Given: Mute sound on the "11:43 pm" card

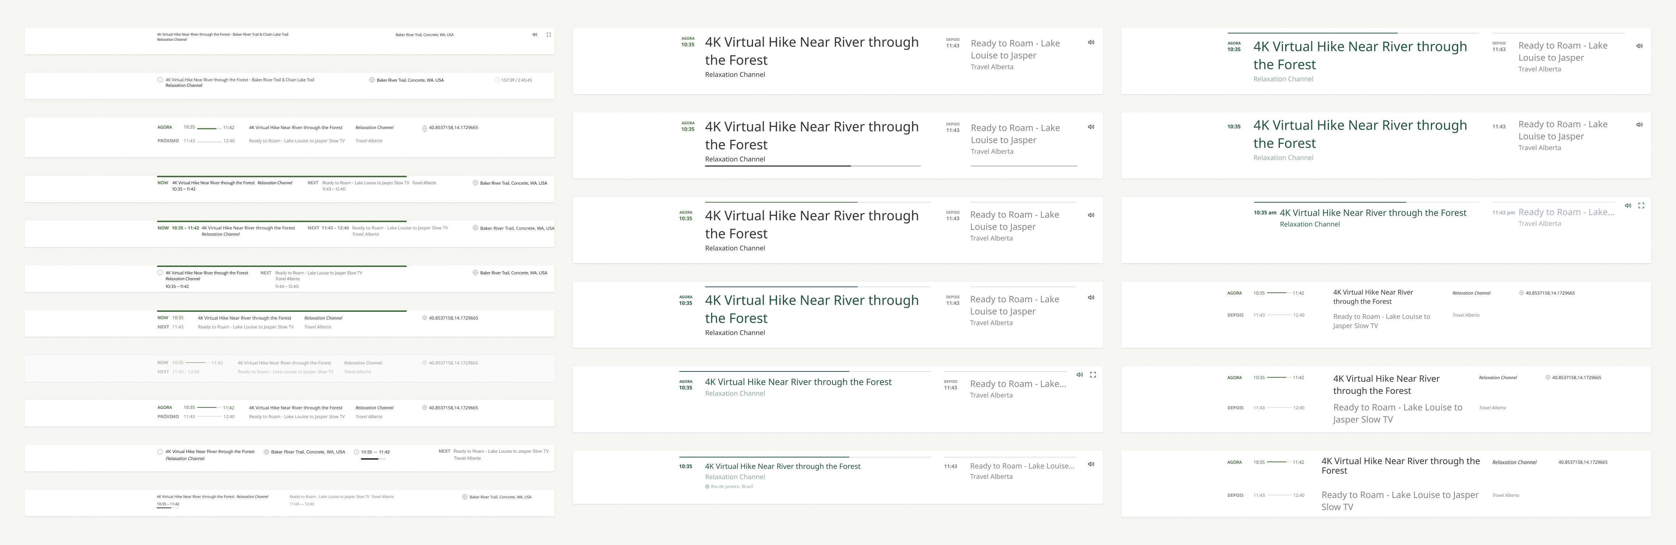Looking at the screenshot, I should coord(1627,206).
